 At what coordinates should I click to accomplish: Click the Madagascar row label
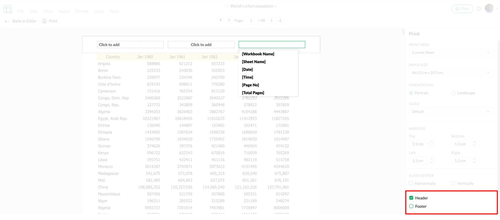click(108, 173)
